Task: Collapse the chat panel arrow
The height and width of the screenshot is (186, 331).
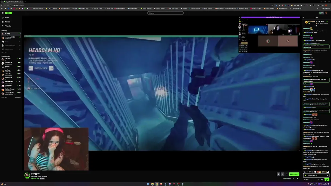Action: pos(303,18)
